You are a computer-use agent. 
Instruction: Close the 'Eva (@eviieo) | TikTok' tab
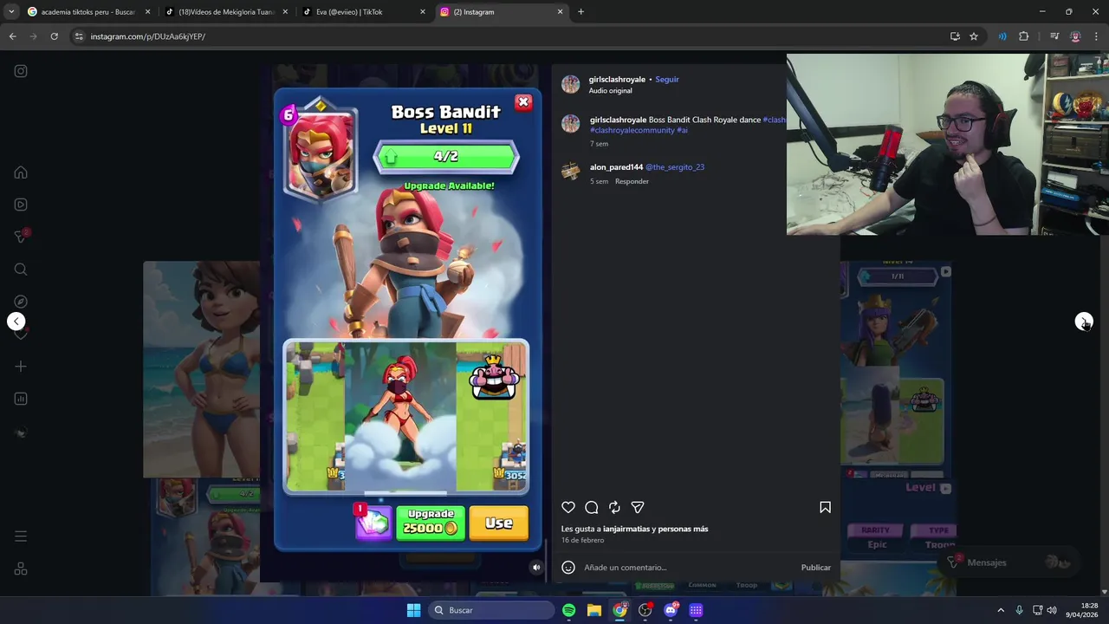(422, 12)
